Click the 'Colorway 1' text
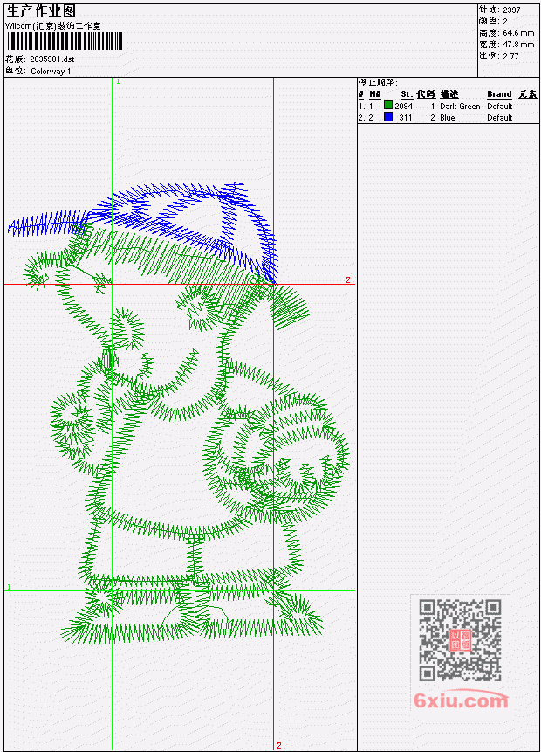Viewport: 541px width, 752px height. click(x=51, y=71)
